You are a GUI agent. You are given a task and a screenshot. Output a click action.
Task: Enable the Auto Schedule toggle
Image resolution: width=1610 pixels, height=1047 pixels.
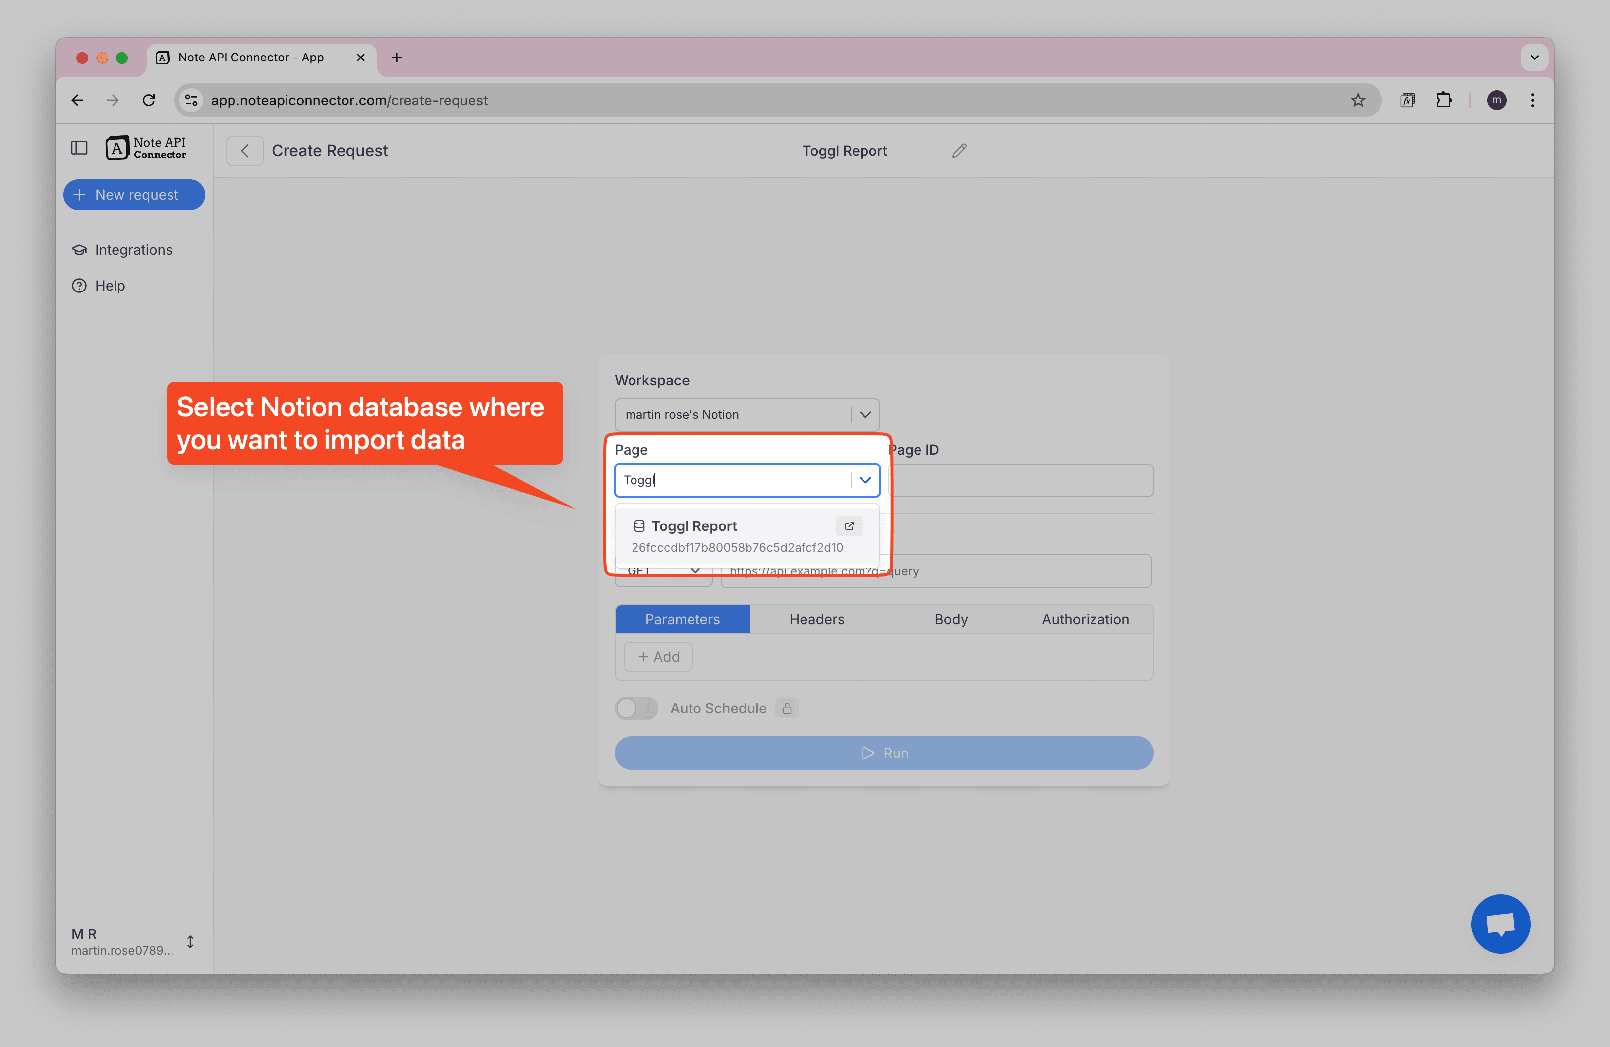click(x=636, y=708)
